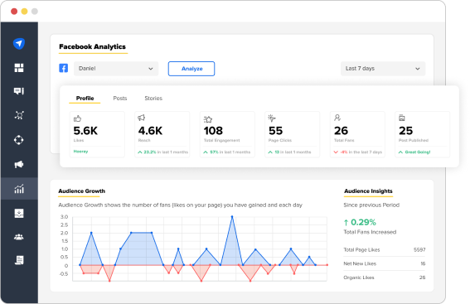Open the dashboard grid icon in sidebar
Screen dimensions: 470x304
pos(19,68)
